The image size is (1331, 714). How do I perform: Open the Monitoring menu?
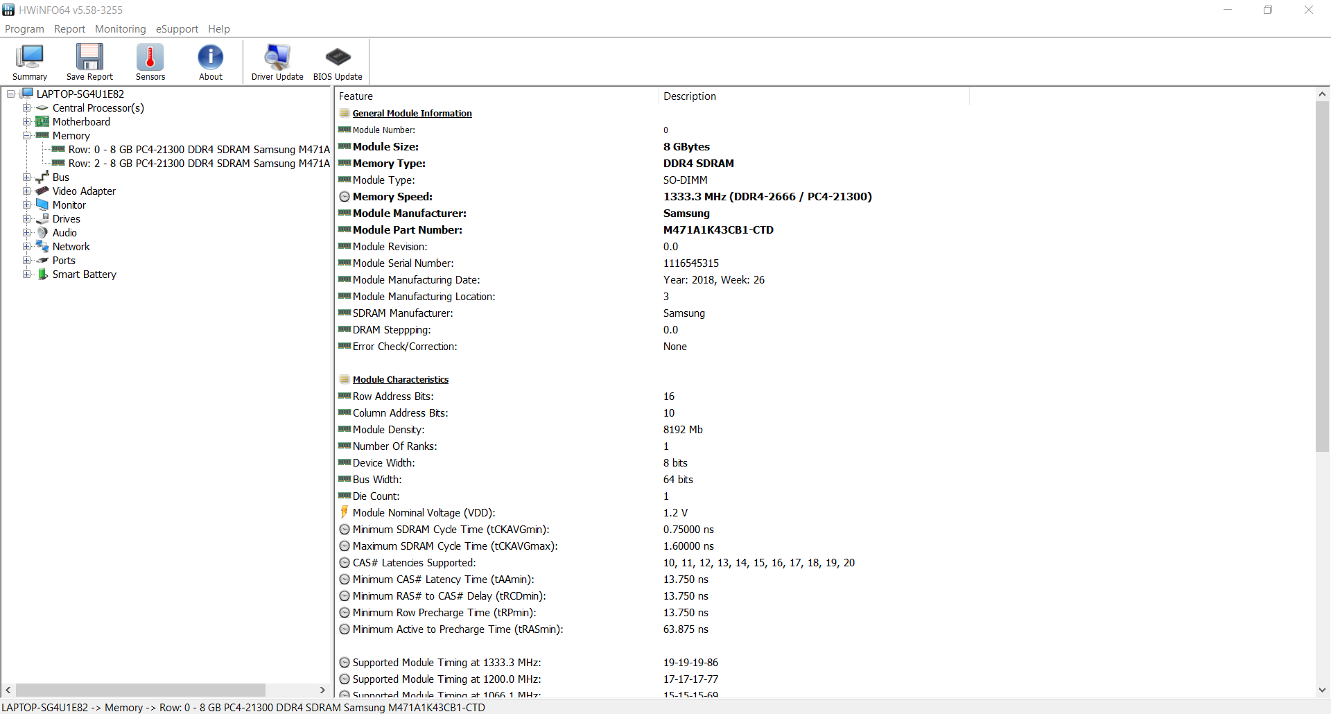(121, 29)
